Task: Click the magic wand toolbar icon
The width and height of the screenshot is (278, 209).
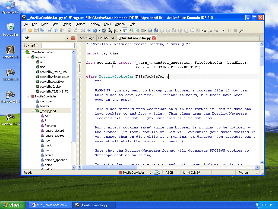Action: [x=241, y=30]
